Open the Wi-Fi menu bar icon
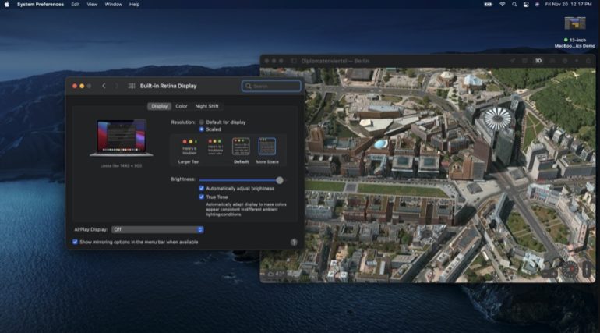The height and width of the screenshot is (333, 600). [x=503, y=4]
